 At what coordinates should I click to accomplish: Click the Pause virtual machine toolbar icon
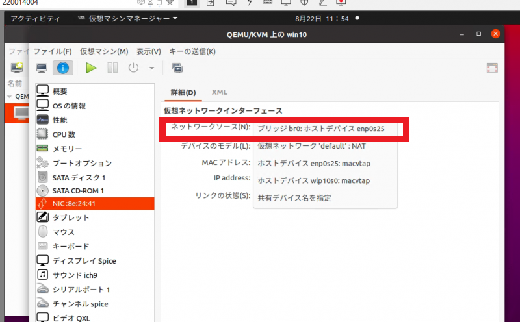point(112,68)
